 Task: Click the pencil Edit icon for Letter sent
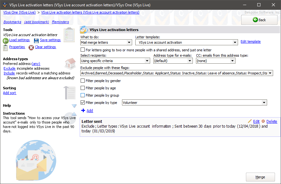pyautogui.click(x=250, y=121)
